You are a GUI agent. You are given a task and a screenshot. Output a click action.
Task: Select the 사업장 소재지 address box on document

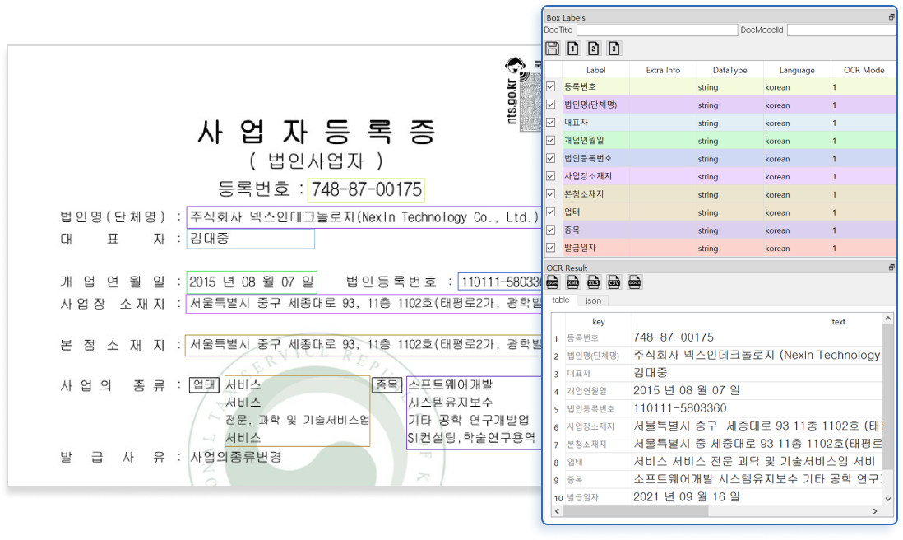(x=364, y=304)
